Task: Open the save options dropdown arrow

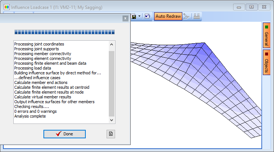Action: 139,16
